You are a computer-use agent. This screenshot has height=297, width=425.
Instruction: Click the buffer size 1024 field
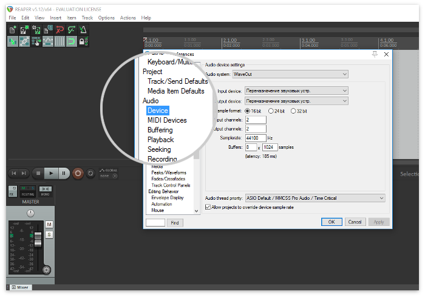coord(270,147)
